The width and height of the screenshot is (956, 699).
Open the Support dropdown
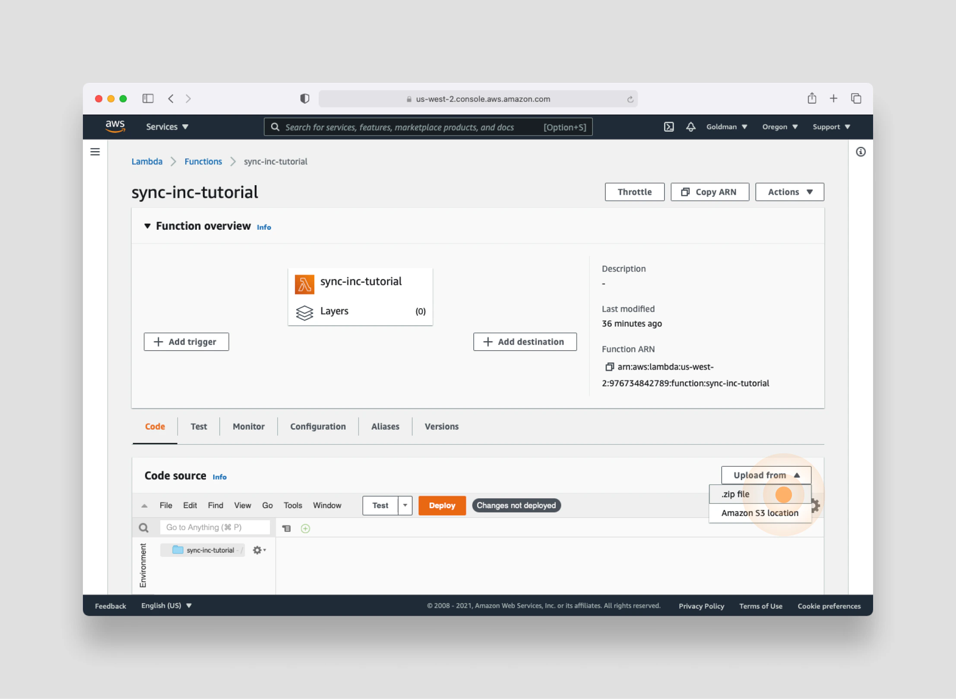(x=831, y=127)
